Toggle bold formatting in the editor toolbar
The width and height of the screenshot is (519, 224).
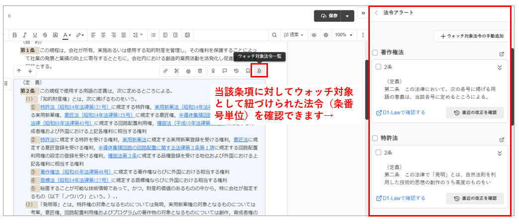(x=14, y=35)
